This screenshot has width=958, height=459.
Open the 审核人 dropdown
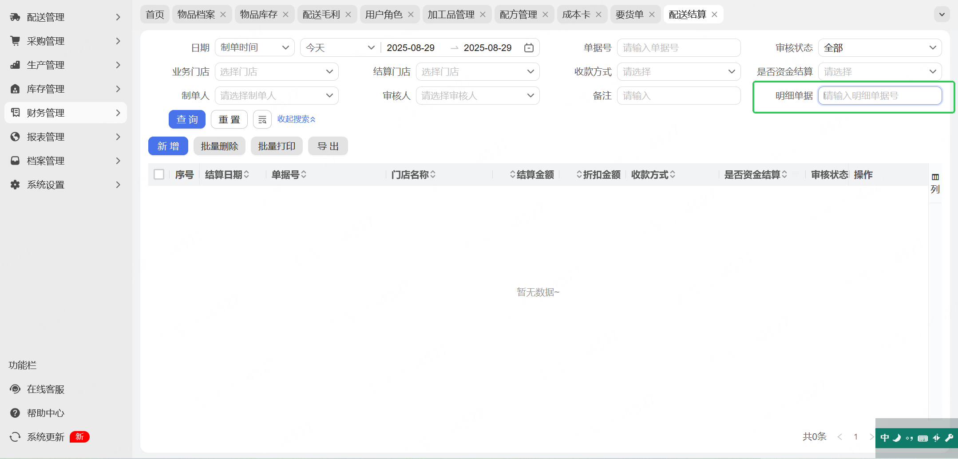pos(478,95)
